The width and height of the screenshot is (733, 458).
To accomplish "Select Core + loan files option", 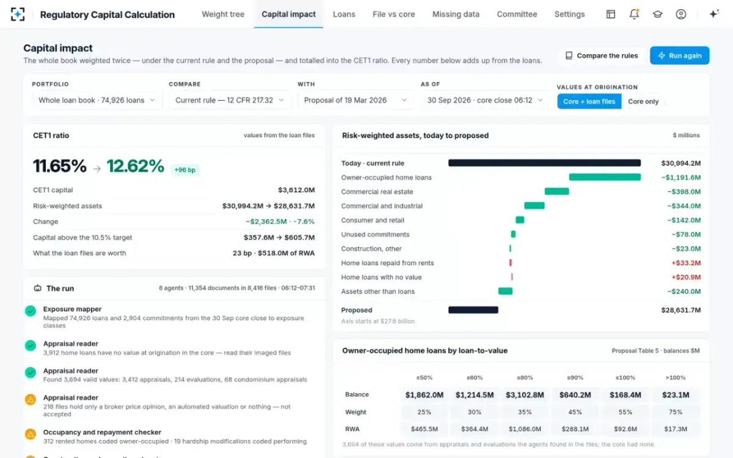I will (589, 101).
